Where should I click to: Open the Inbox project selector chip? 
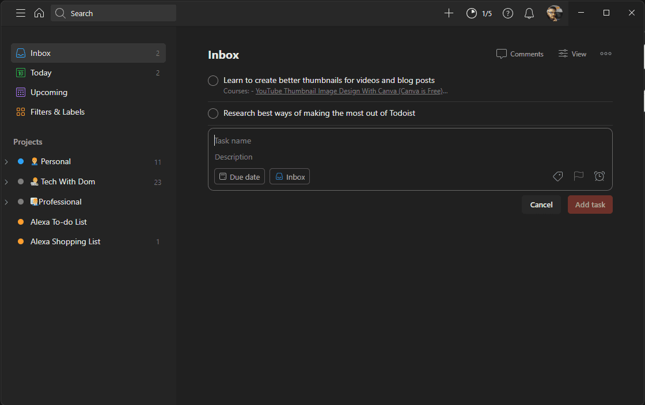(290, 176)
